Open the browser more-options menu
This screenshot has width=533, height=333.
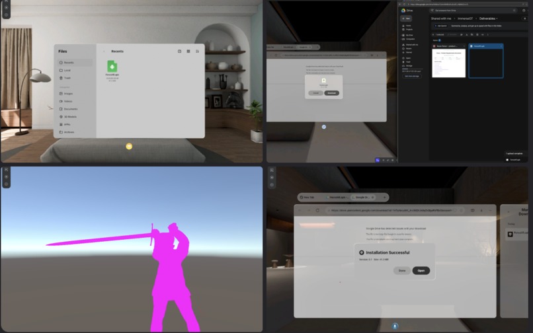tap(490, 210)
